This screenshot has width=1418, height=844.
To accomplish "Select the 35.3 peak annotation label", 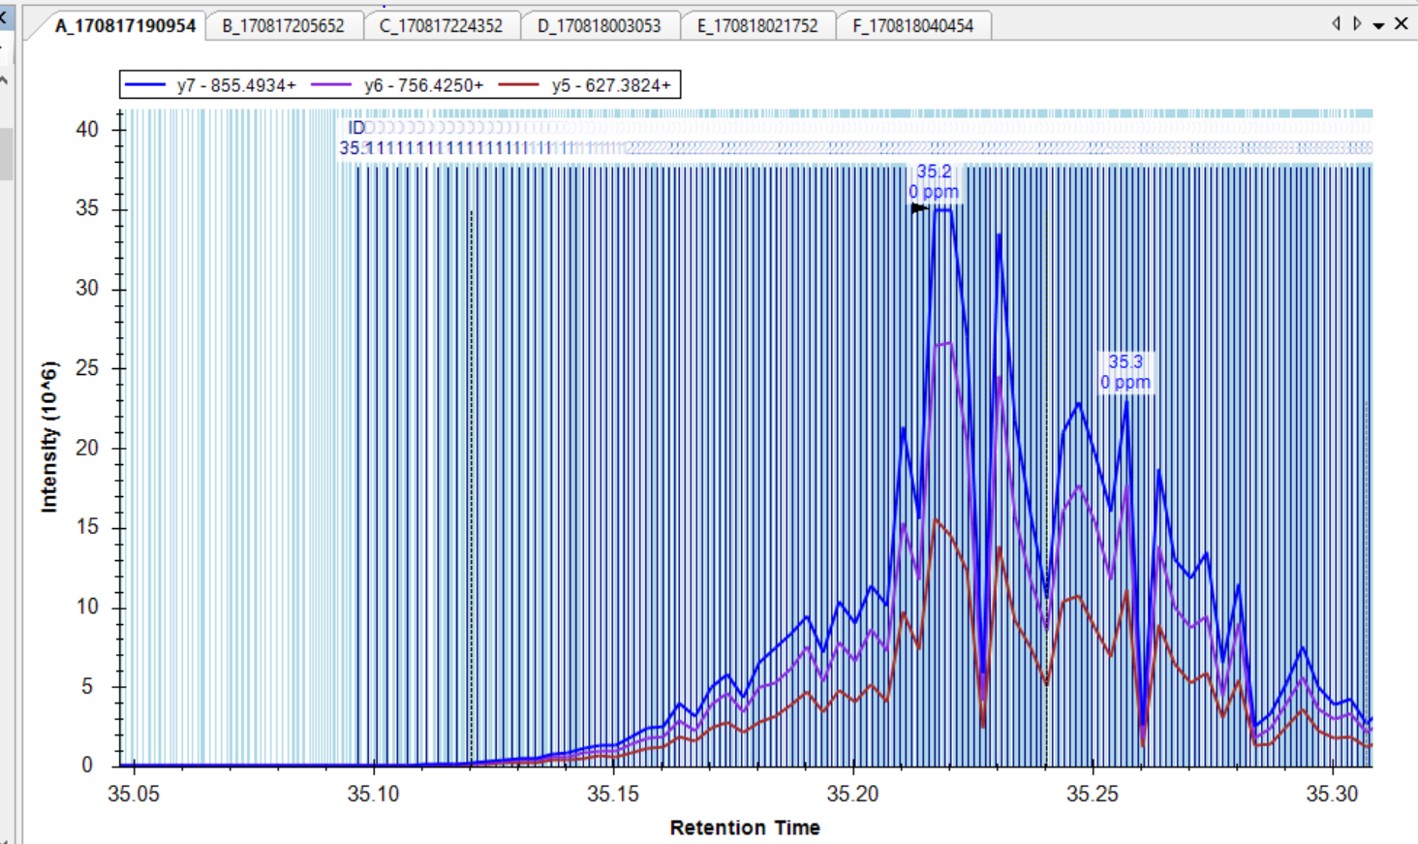I will click(1125, 361).
